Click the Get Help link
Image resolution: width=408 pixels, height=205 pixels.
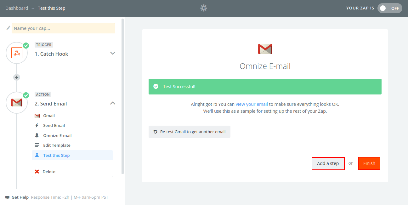click(20, 197)
